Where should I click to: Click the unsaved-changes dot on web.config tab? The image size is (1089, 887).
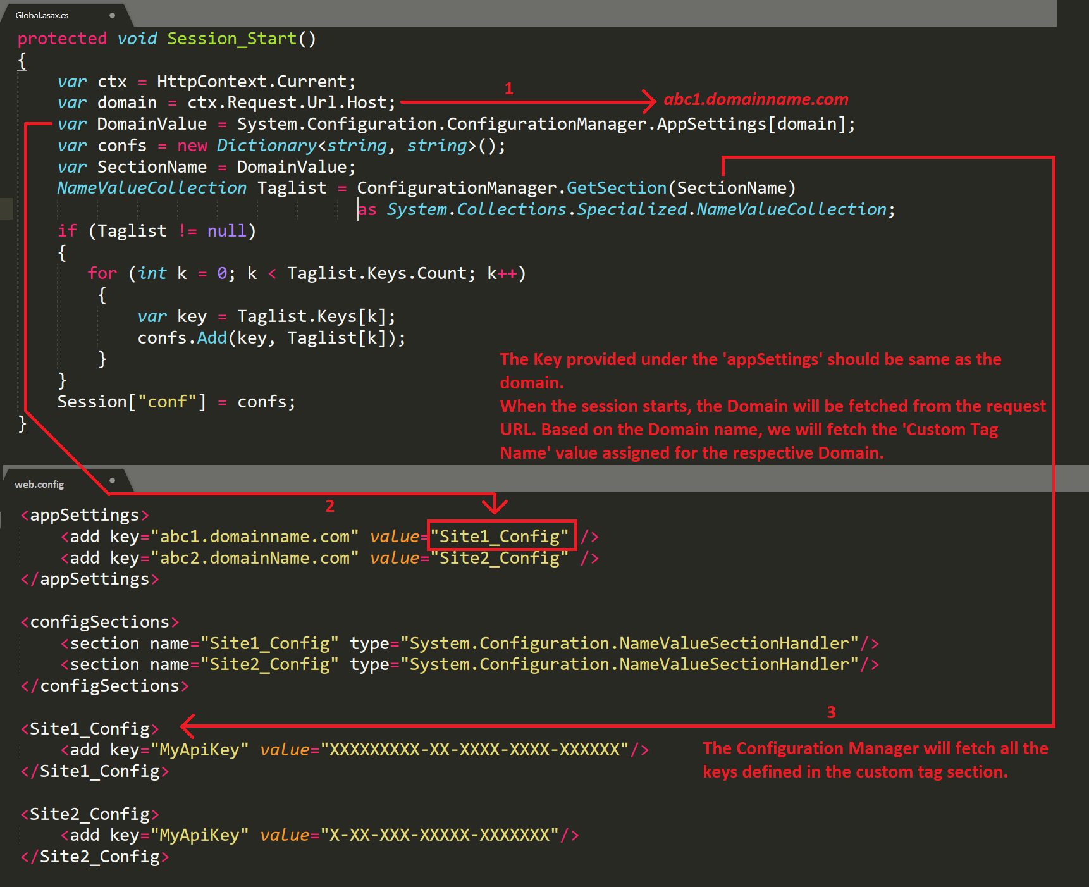113,480
